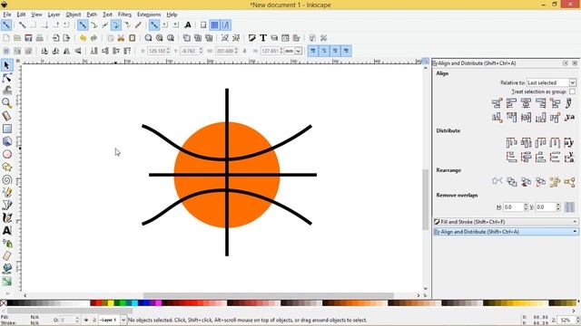Viewport: 581px width, 326px height.
Task: Open Relative to Last selected dropdown
Action: coord(551,82)
